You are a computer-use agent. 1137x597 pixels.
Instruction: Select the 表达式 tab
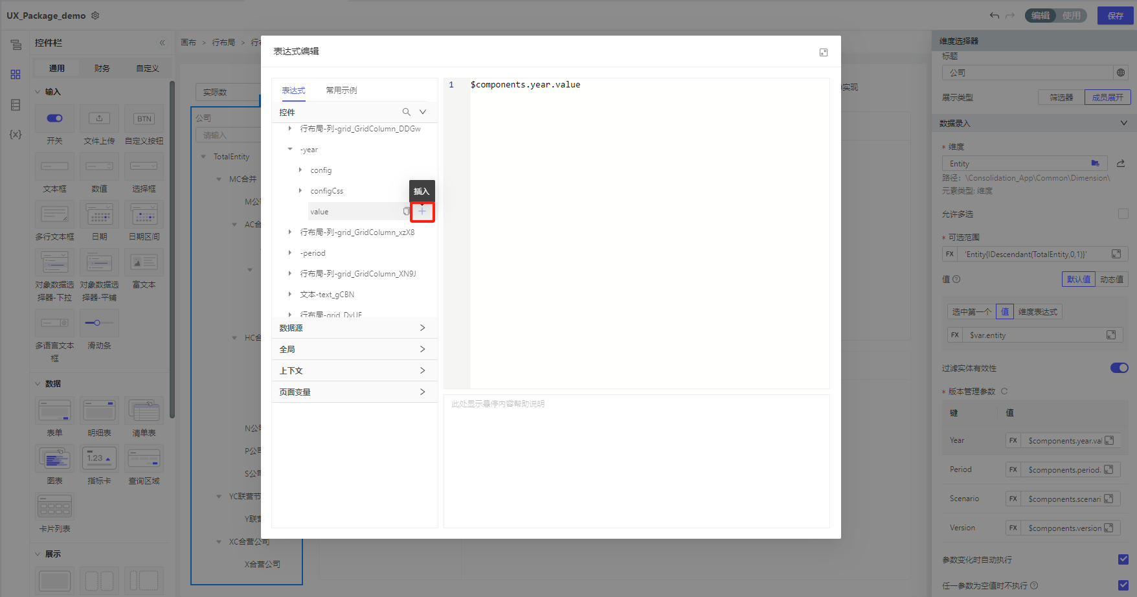(x=293, y=91)
